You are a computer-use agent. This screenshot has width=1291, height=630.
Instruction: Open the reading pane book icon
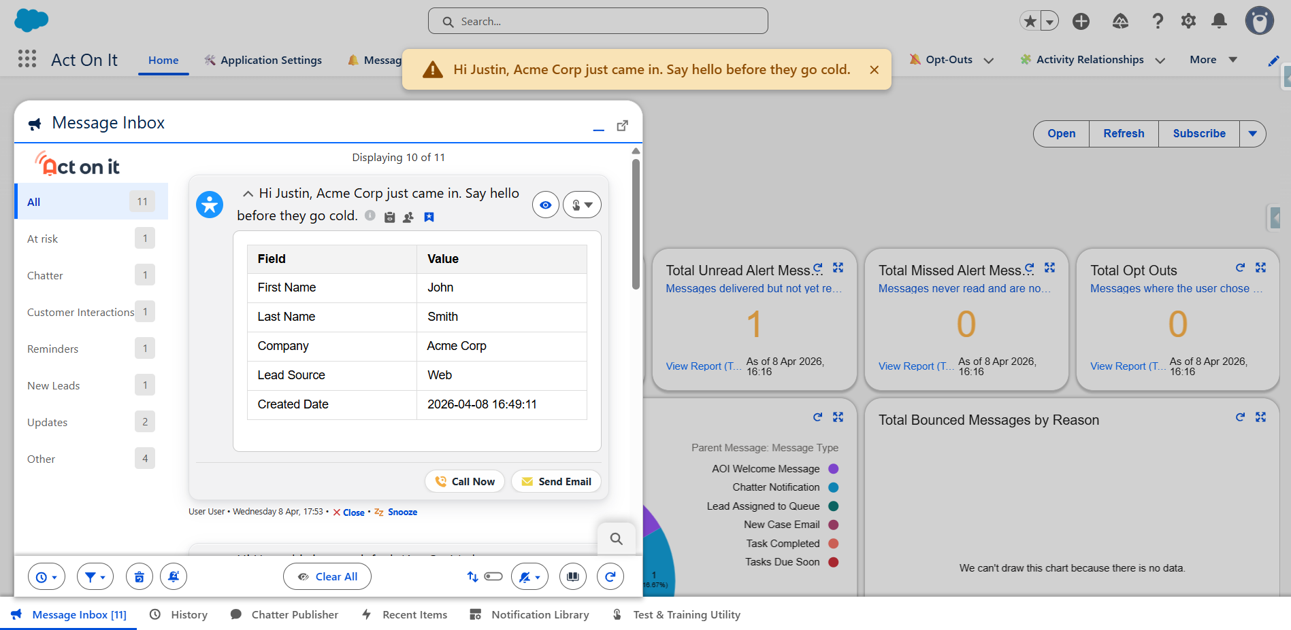click(572, 576)
